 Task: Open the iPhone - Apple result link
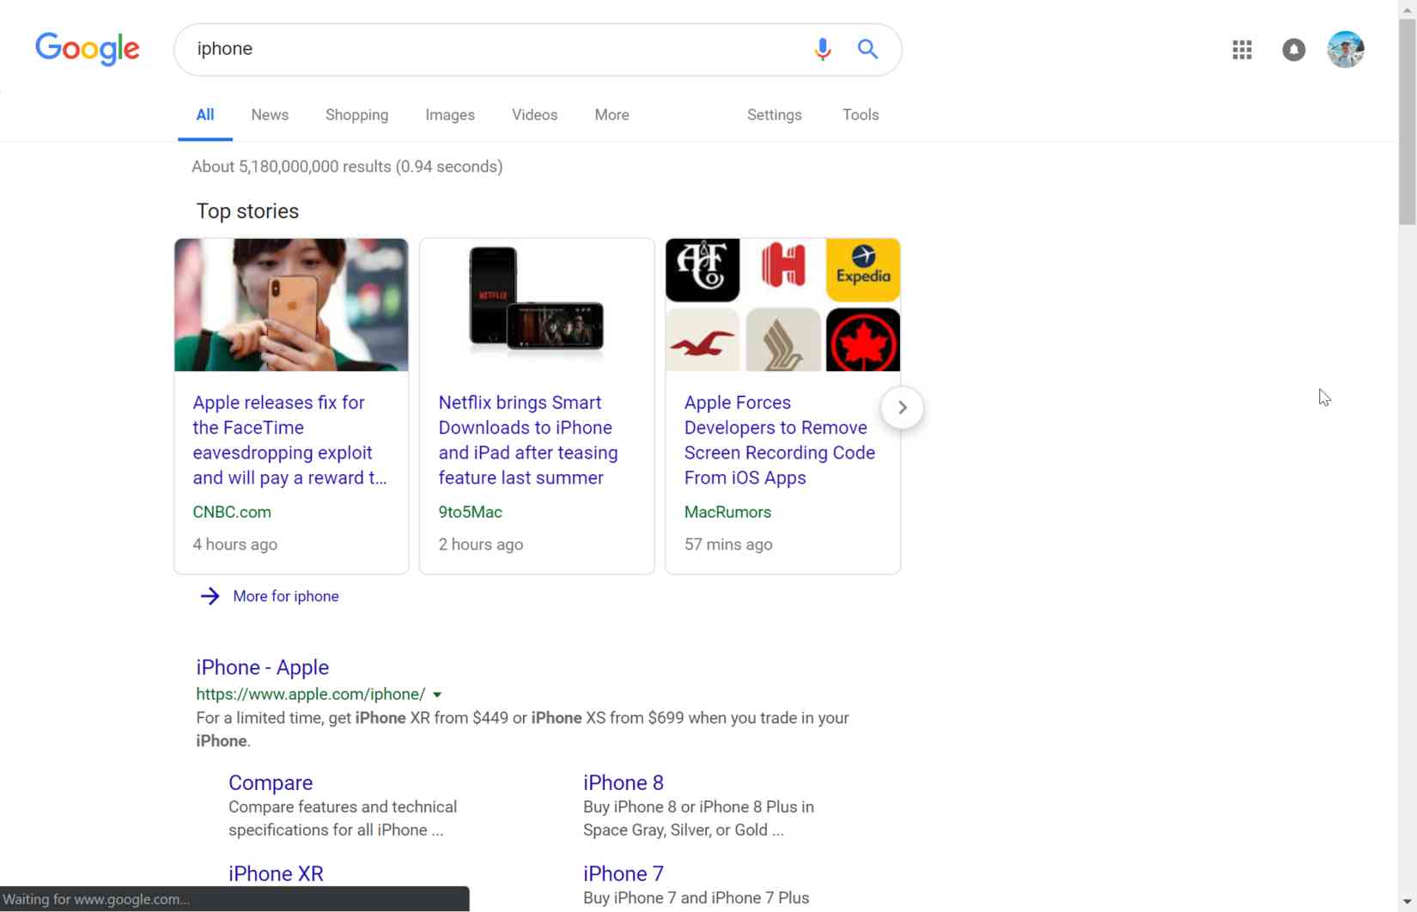coord(262,667)
